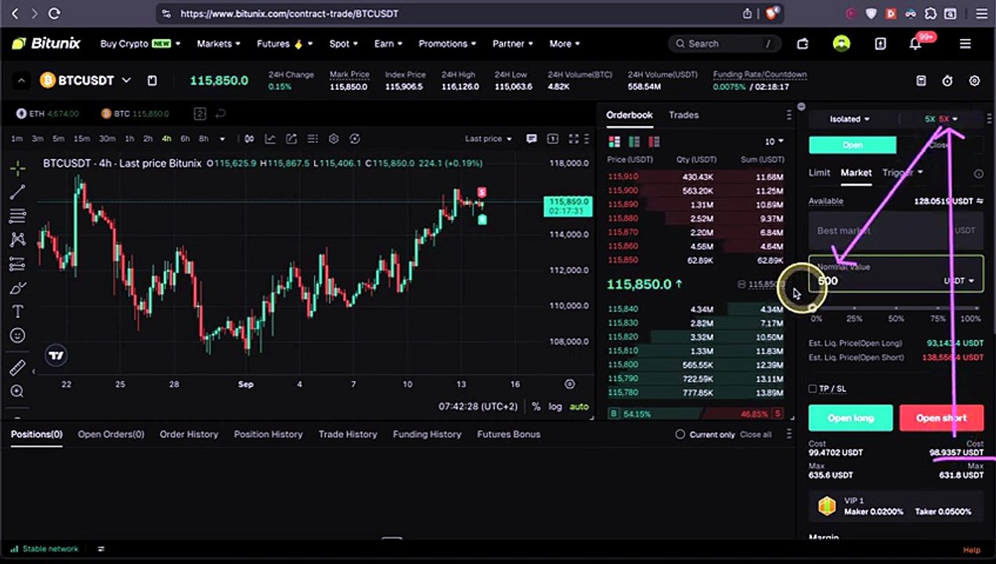Open chart settings gear in toolbar
This screenshot has height=564, width=996.
click(x=334, y=139)
